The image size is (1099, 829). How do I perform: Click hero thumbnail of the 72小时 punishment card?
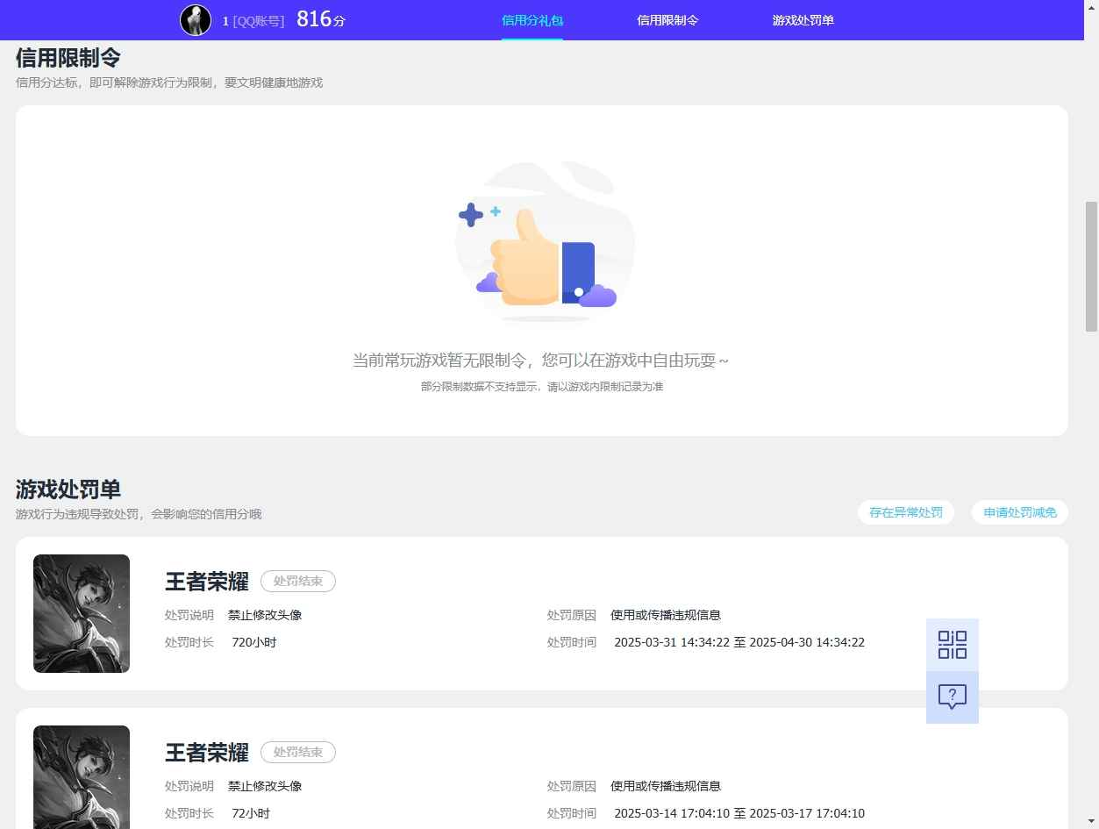click(x=82, y=777)
